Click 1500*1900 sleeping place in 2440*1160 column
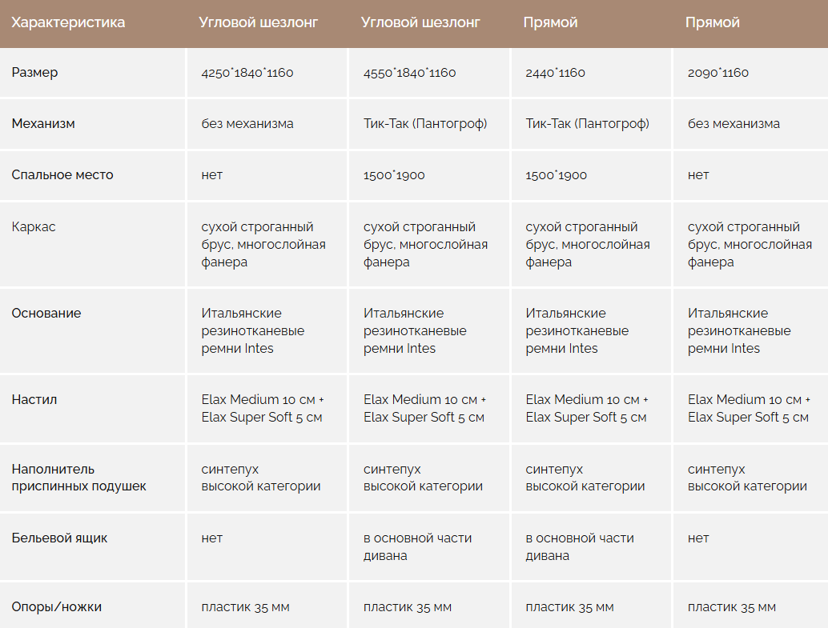828x628 pixels. tap(556, 175)
